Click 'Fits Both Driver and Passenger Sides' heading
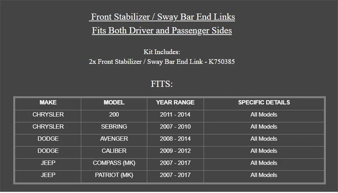Viewport: 338px width, 193px height. [162, 31]
